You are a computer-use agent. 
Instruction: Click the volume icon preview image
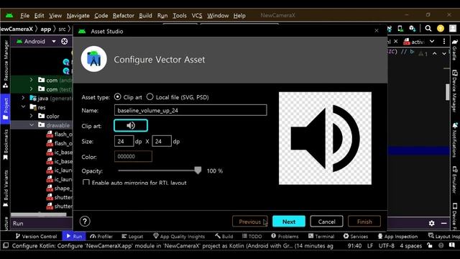click(x=325, y=138)
